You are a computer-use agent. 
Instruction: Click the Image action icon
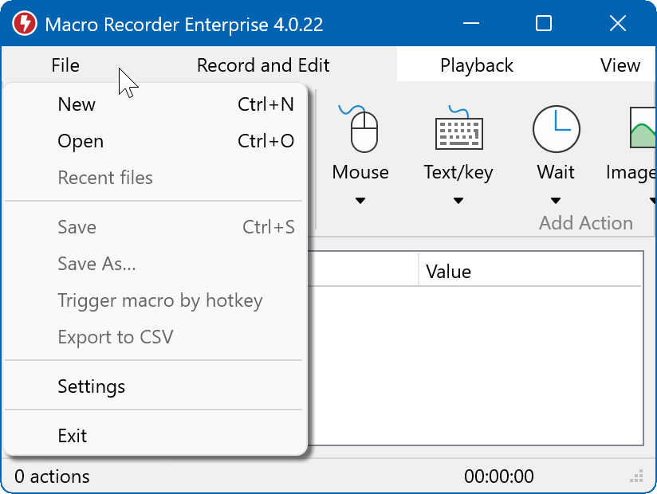(643, 128)
